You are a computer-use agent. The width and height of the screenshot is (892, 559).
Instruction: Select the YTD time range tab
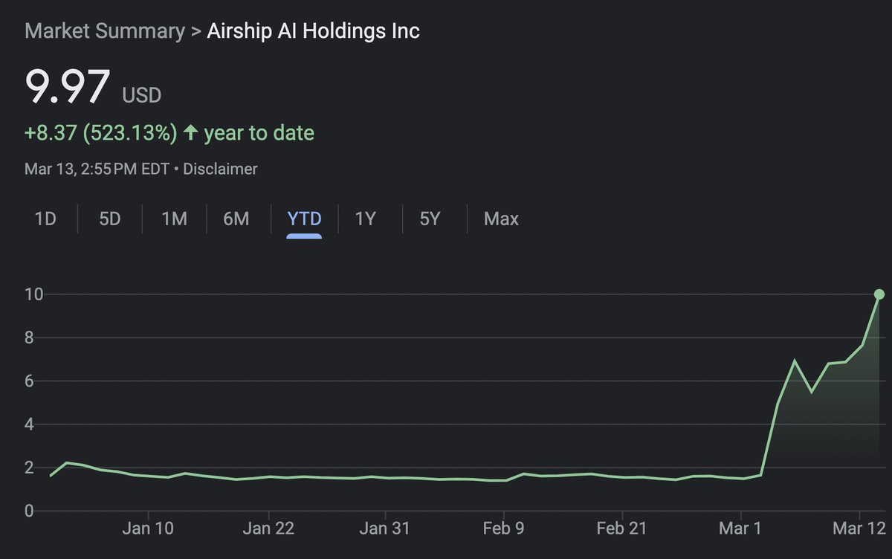[305, 219]
